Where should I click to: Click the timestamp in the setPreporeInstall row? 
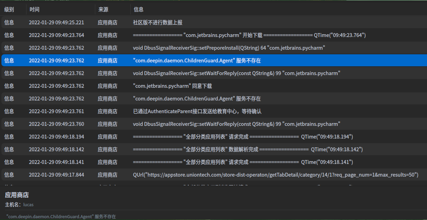click(x=56, y=48)
